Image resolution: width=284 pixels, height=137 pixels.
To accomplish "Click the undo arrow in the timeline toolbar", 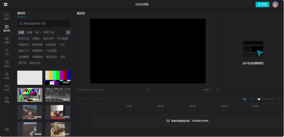I will coord(79,99).
